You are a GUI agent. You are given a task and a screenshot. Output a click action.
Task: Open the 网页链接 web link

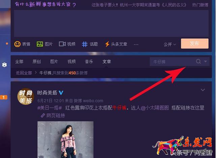56,116
